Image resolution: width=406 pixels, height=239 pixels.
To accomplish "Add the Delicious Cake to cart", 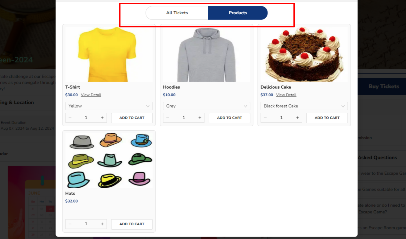I will pyautogui.click(x=327, y=118).
